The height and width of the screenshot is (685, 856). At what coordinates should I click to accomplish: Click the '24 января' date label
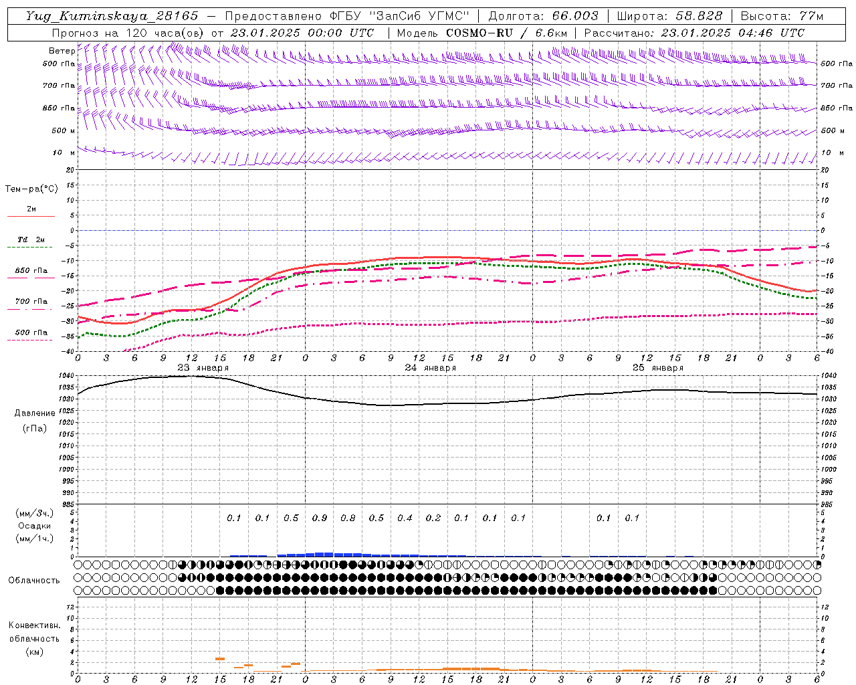coord(430,368)
